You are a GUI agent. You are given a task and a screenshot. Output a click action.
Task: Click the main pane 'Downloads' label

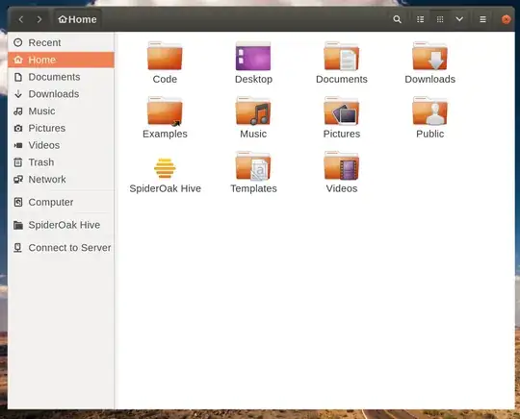click(x=430, y=80)
